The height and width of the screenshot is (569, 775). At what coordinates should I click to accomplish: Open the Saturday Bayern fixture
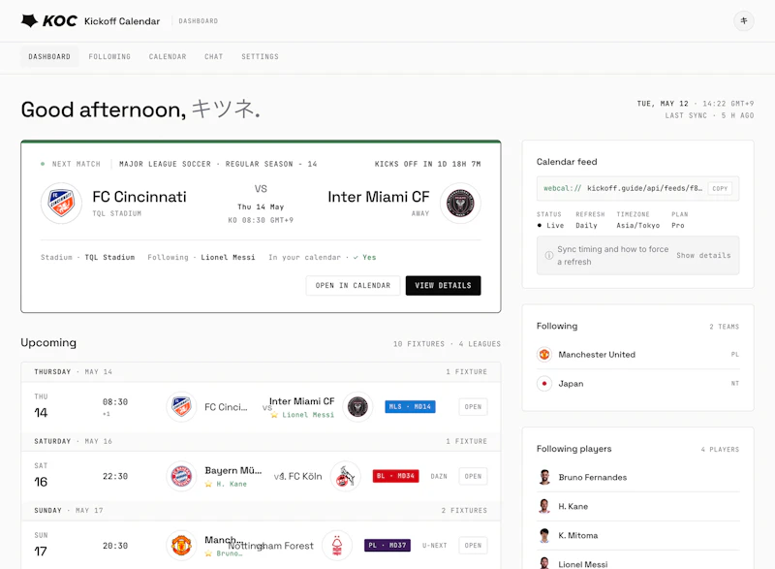tap(473, 476)
